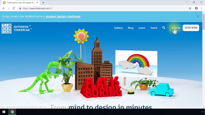205x115 pixels.
Task: Bookmark this page with the star icon
Action: click(x=190, y=8)
